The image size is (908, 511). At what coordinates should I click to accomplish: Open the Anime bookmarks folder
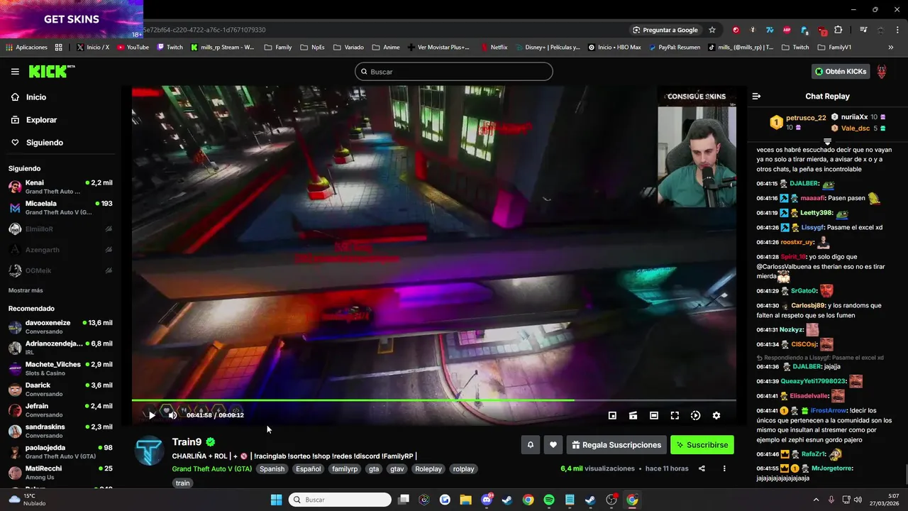(386, 48)
